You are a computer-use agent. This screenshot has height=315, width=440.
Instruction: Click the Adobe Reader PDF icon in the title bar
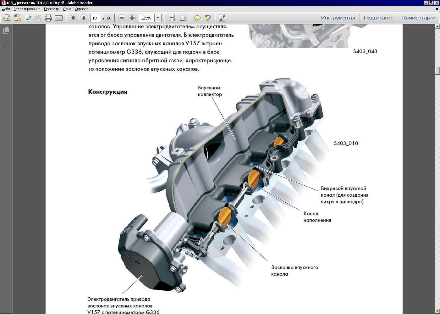(3, 3)
